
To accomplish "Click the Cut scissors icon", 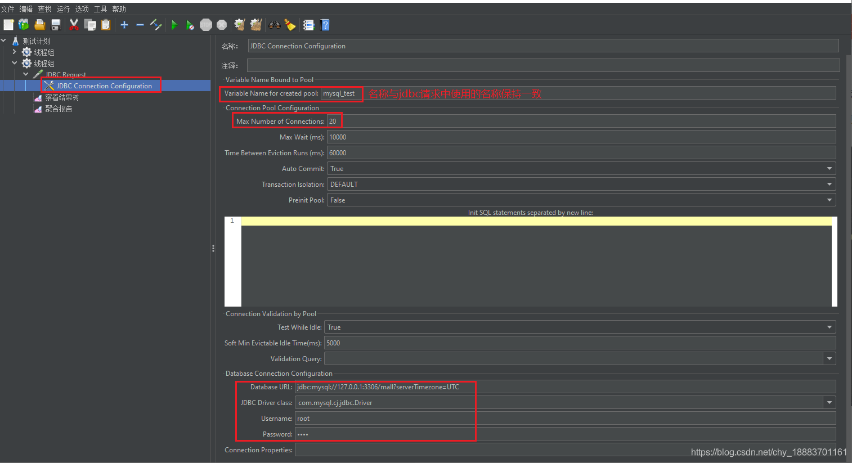I will (x=74, y=25).
